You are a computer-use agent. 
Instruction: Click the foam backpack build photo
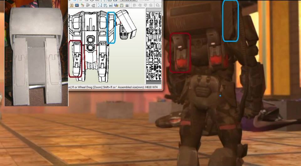(x=36, y=53)
